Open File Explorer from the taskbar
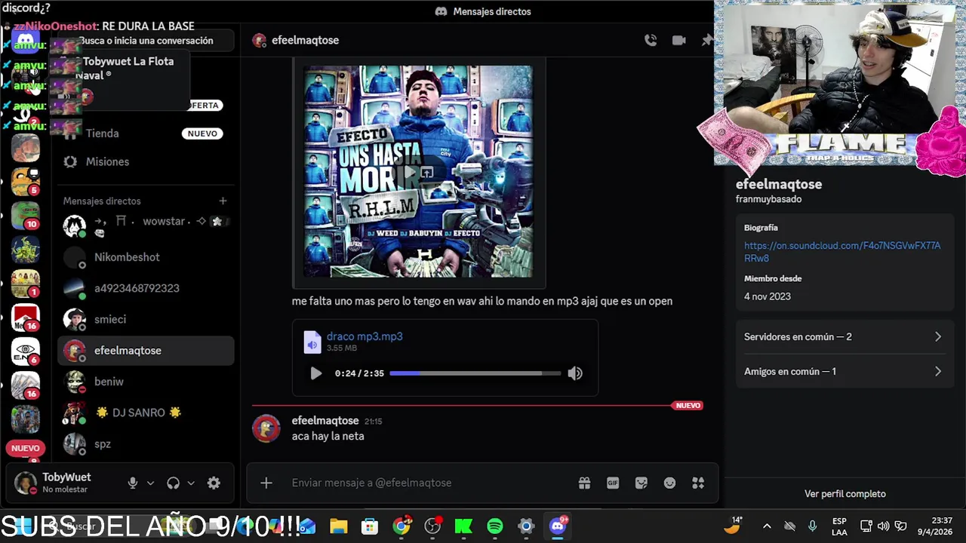Image resolution: width=966 pixels, height=543 pixels. click(338, 526)
